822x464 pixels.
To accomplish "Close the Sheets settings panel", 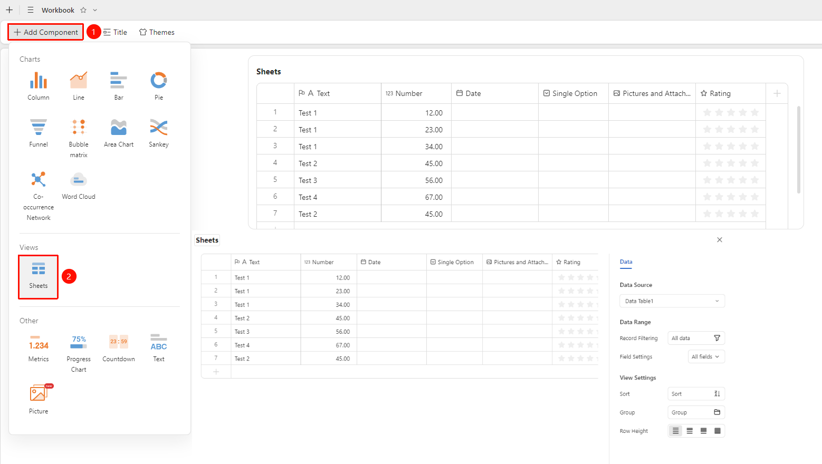I will tap(720, 240).
